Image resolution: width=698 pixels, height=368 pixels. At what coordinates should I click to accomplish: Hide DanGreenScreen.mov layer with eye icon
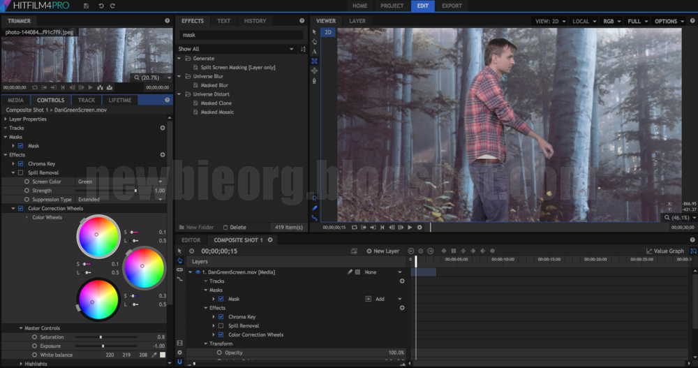tap(198, 272)
